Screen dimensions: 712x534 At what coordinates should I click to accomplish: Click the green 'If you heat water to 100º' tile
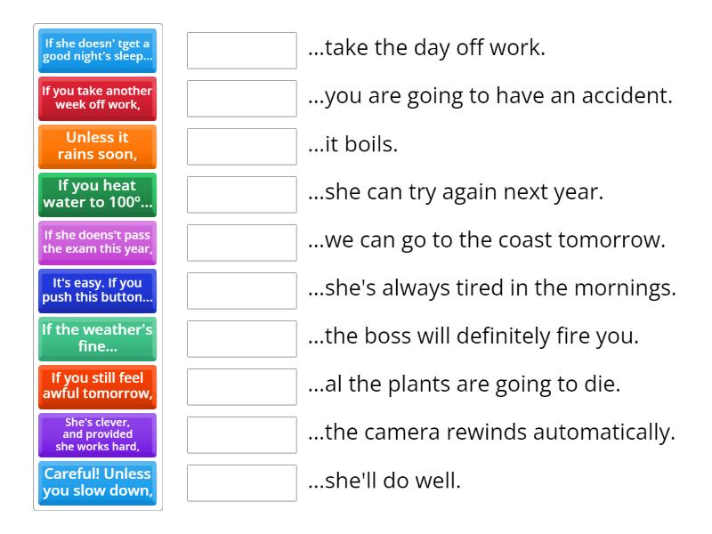98,195
